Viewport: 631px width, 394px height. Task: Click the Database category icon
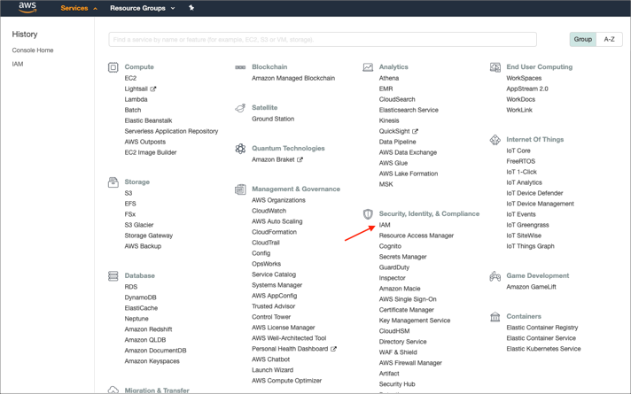[113, 276]
